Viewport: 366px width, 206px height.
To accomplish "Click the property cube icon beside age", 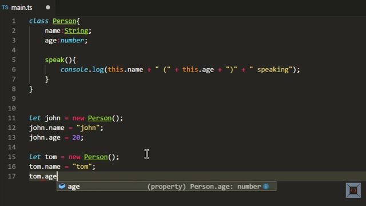I will pyautogui.click(x=62, y=186).
